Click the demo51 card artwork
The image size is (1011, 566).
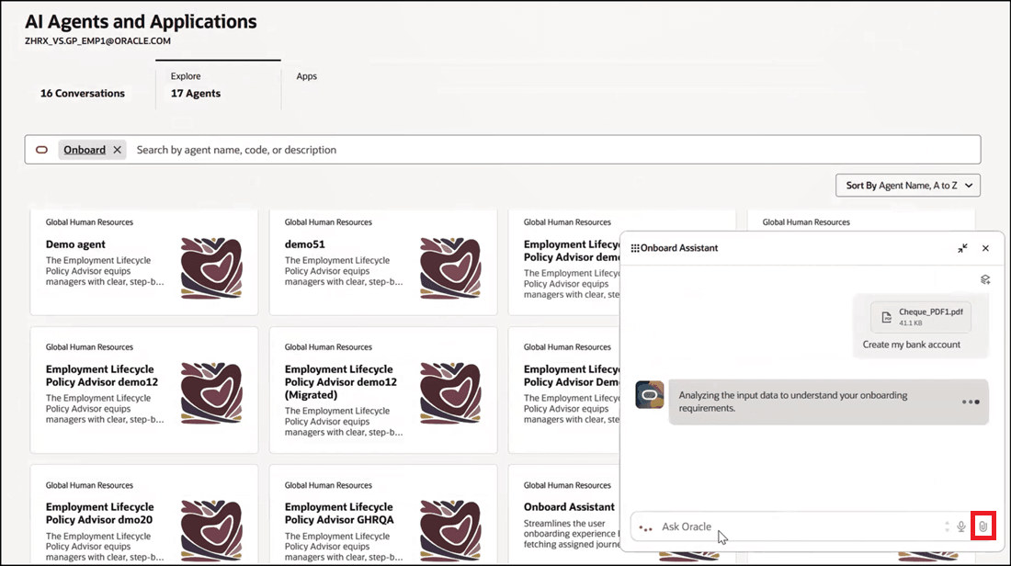coord(450,268)
